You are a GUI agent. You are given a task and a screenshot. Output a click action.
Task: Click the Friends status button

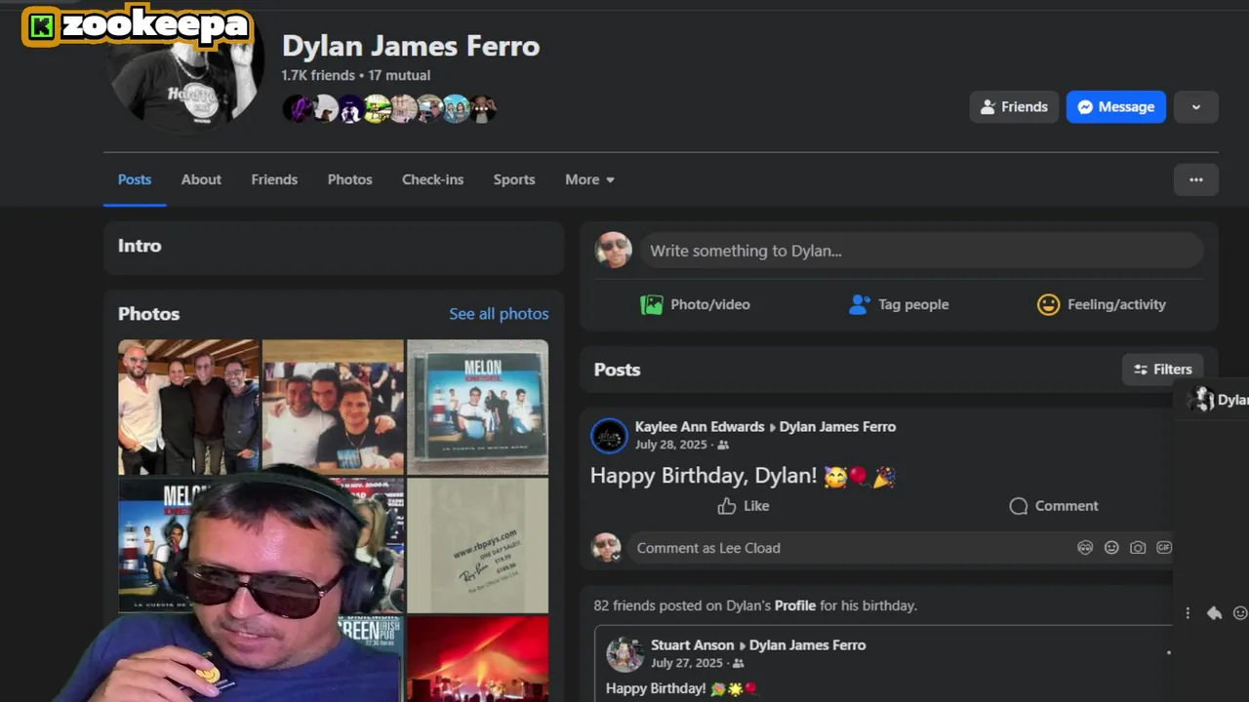(x=1014, y=107)
